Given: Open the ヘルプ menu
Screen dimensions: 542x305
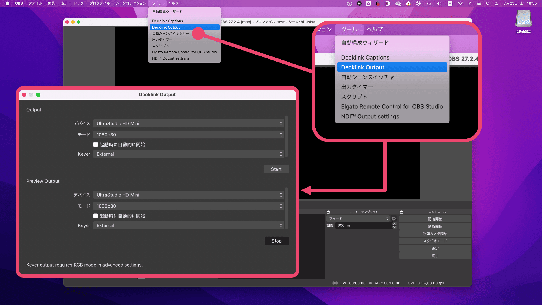Looking at the screenshot, I should [x=173, y=3].
